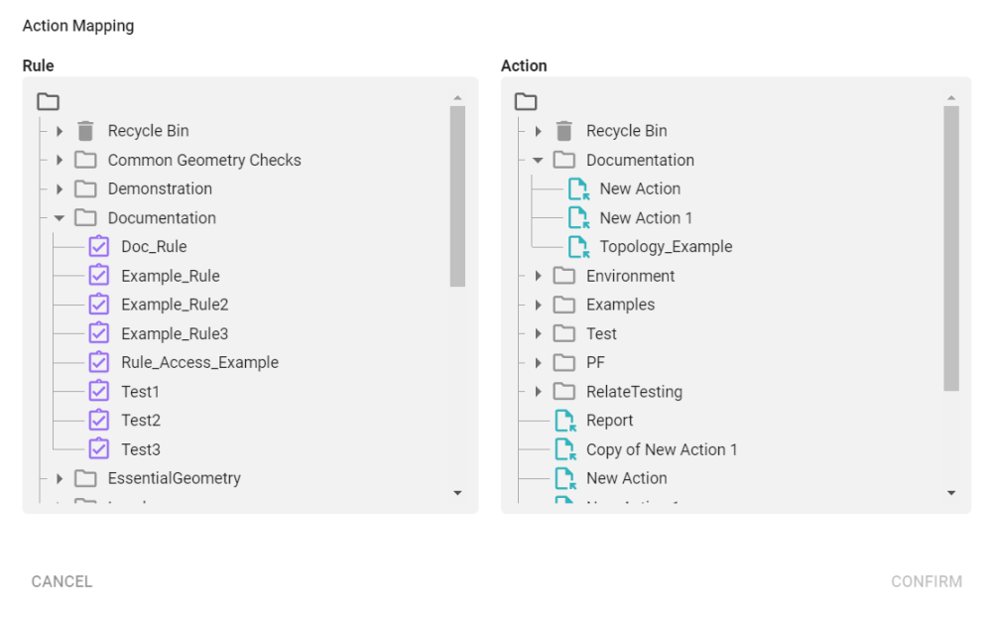The height and width of the screenshot is (620, 992).
Task: Expand the Common Geometry Checks folder
Action: tap(60, 160)
